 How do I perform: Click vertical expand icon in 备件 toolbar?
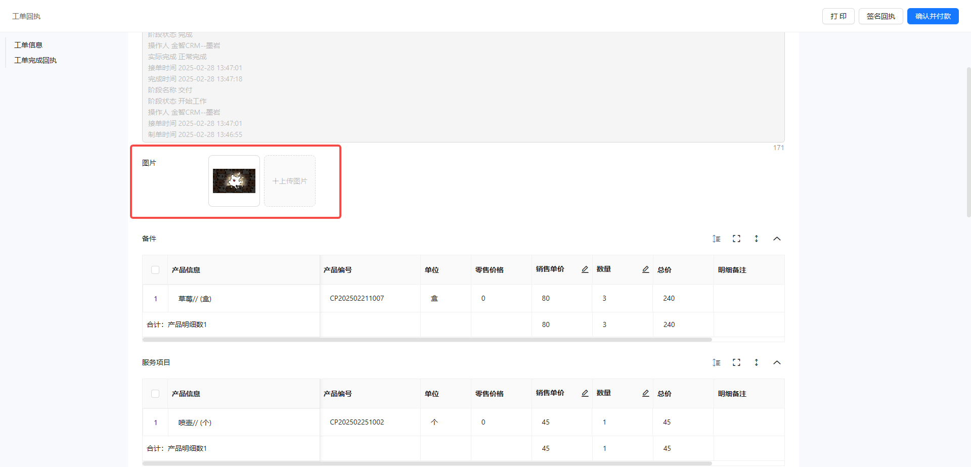pos(757,239)
